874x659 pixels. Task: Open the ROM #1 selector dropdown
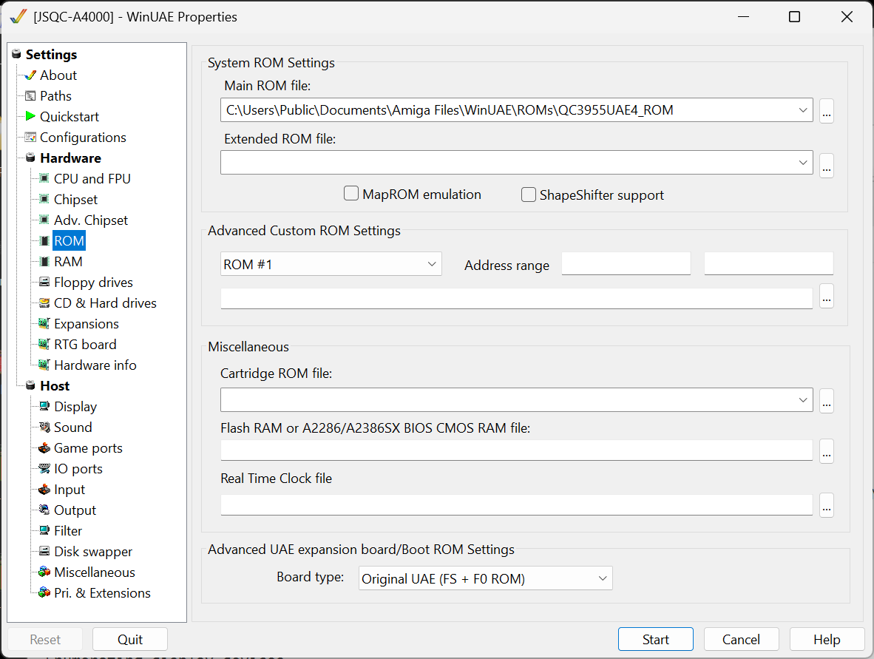[431, 264]
